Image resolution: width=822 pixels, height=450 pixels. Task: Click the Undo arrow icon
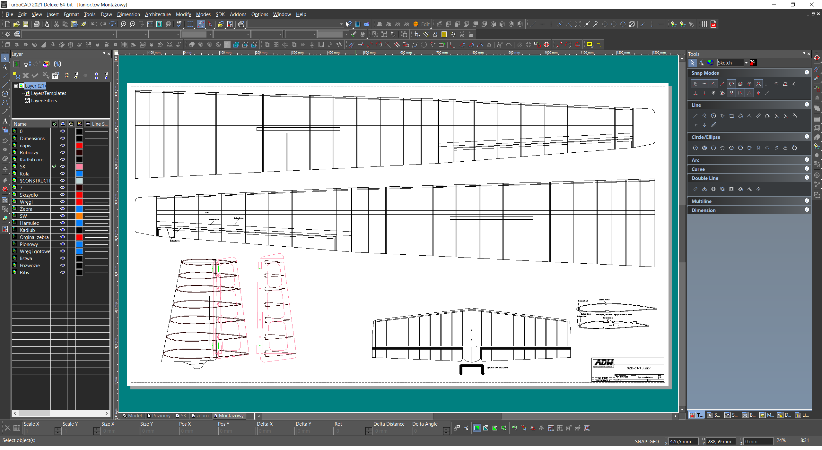[x=94, y=24]
